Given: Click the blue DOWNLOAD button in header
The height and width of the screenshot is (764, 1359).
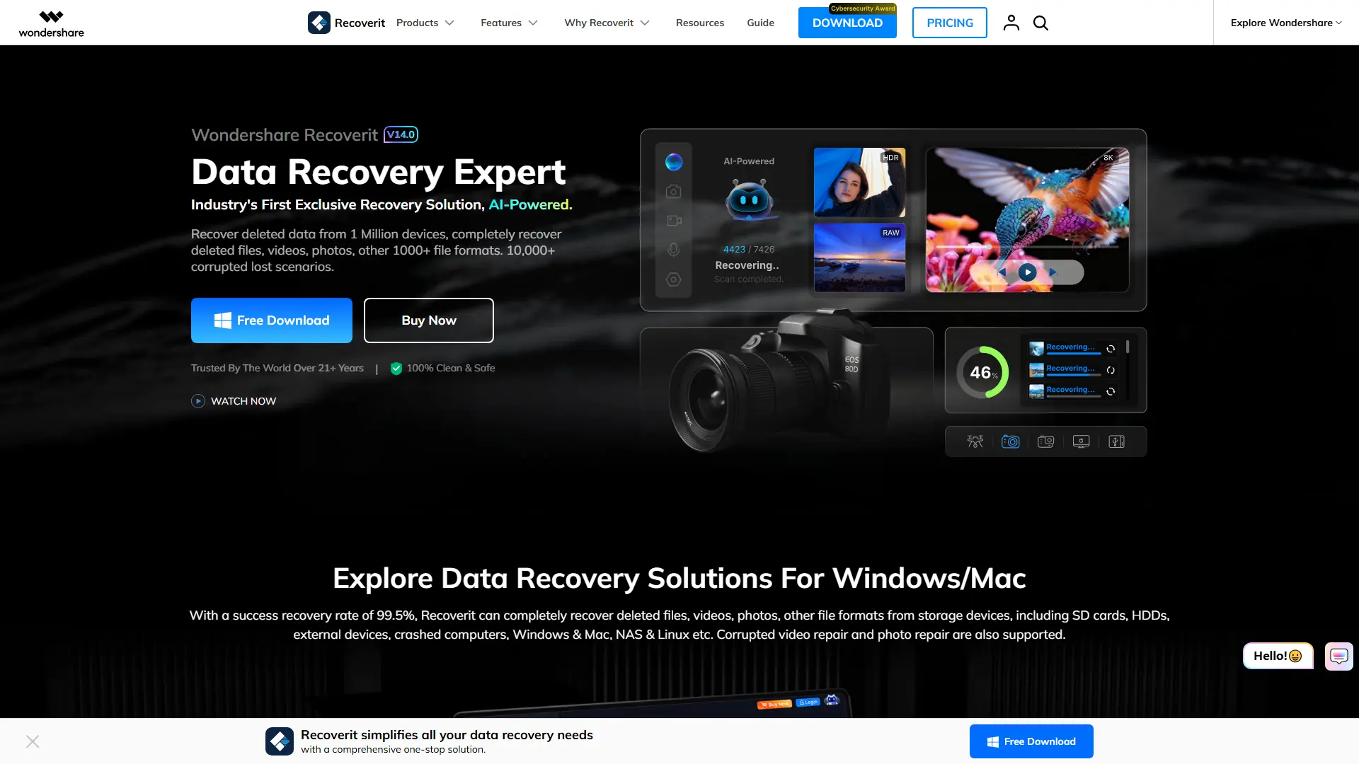Looking at the screenshot, I should pos(847,23).
